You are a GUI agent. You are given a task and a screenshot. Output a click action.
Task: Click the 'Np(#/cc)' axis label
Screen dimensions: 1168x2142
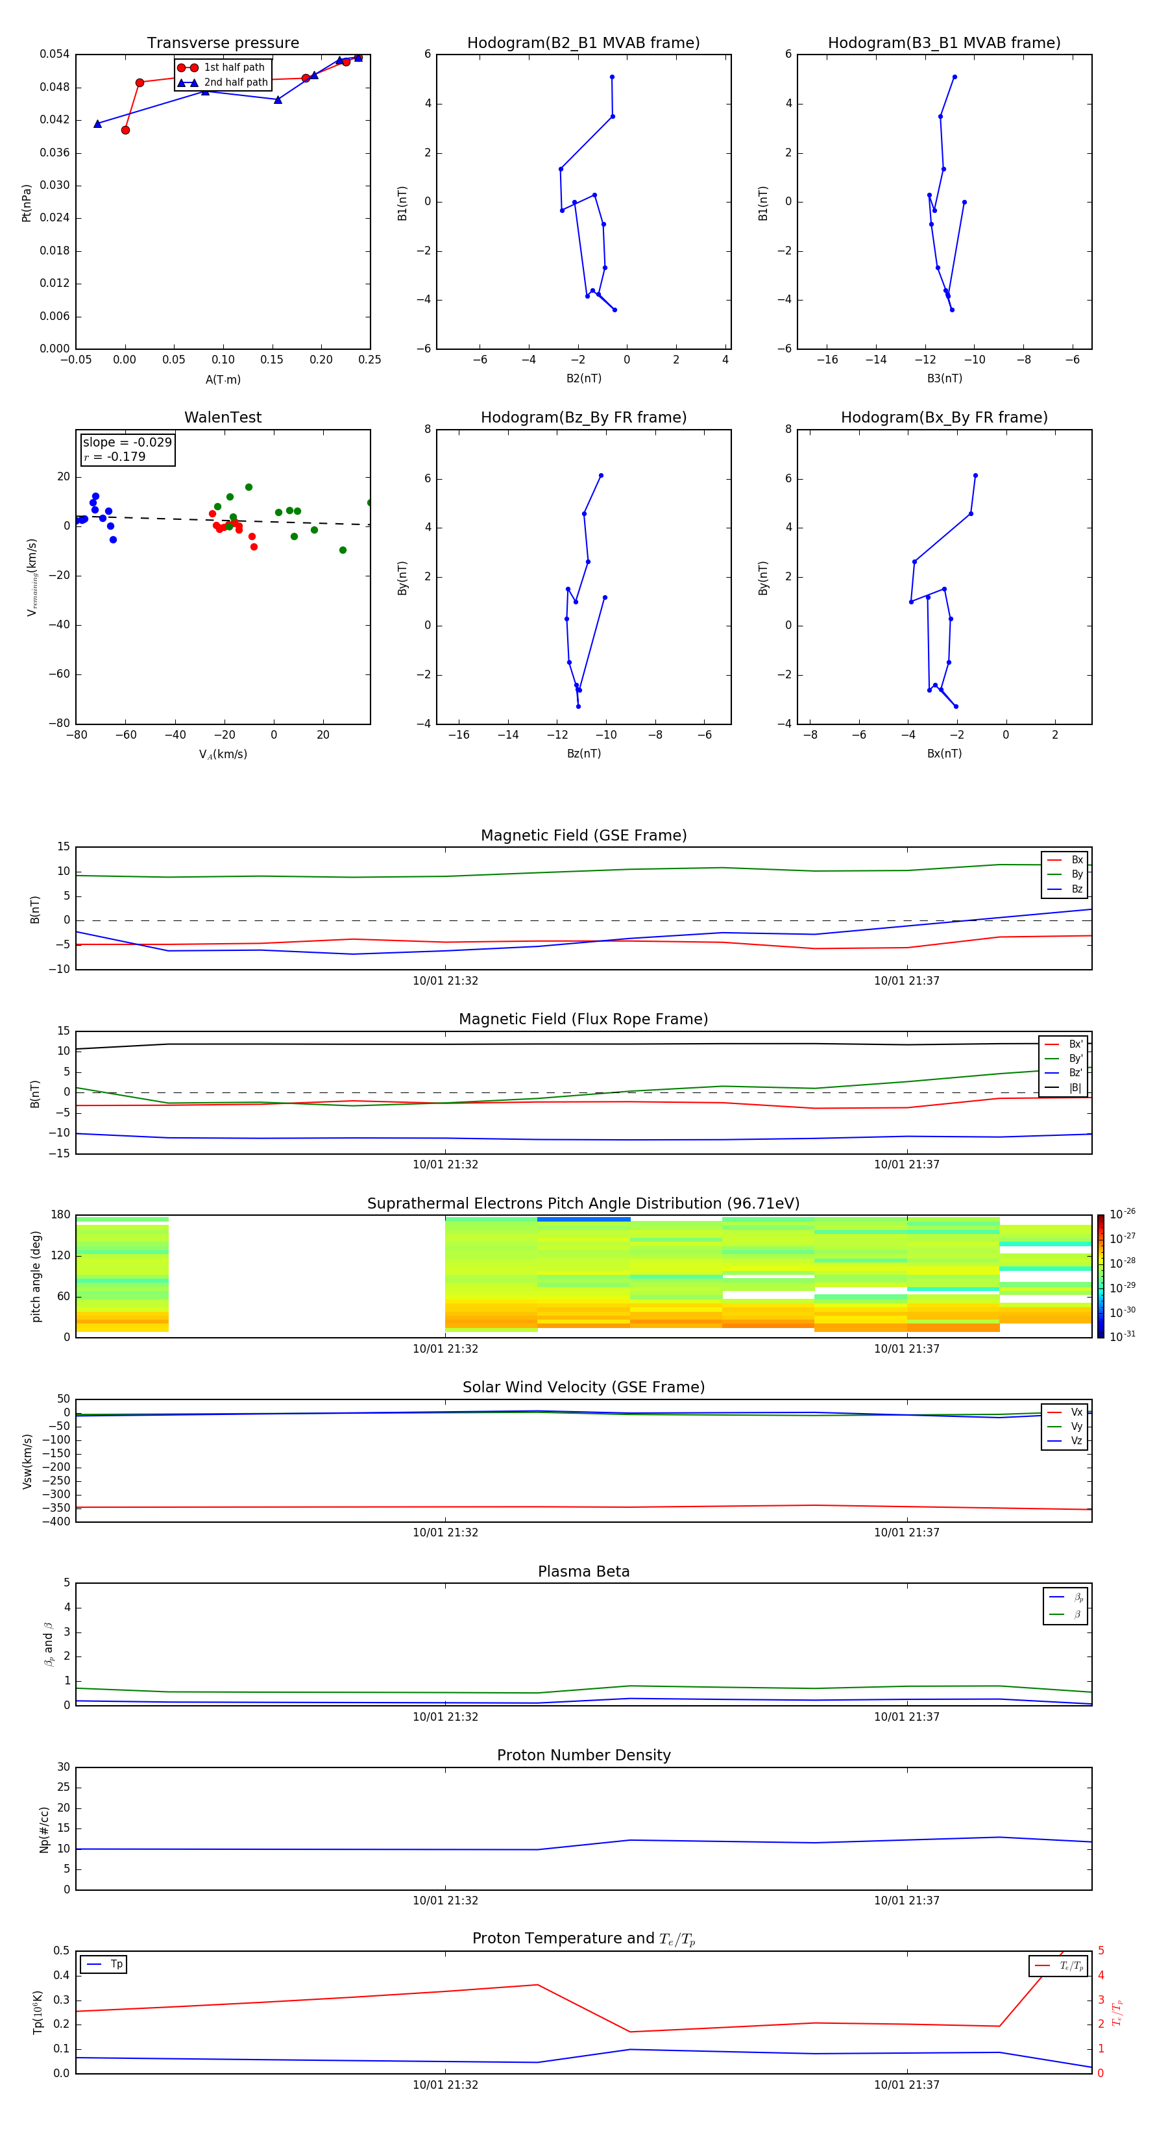point(44,1829)
